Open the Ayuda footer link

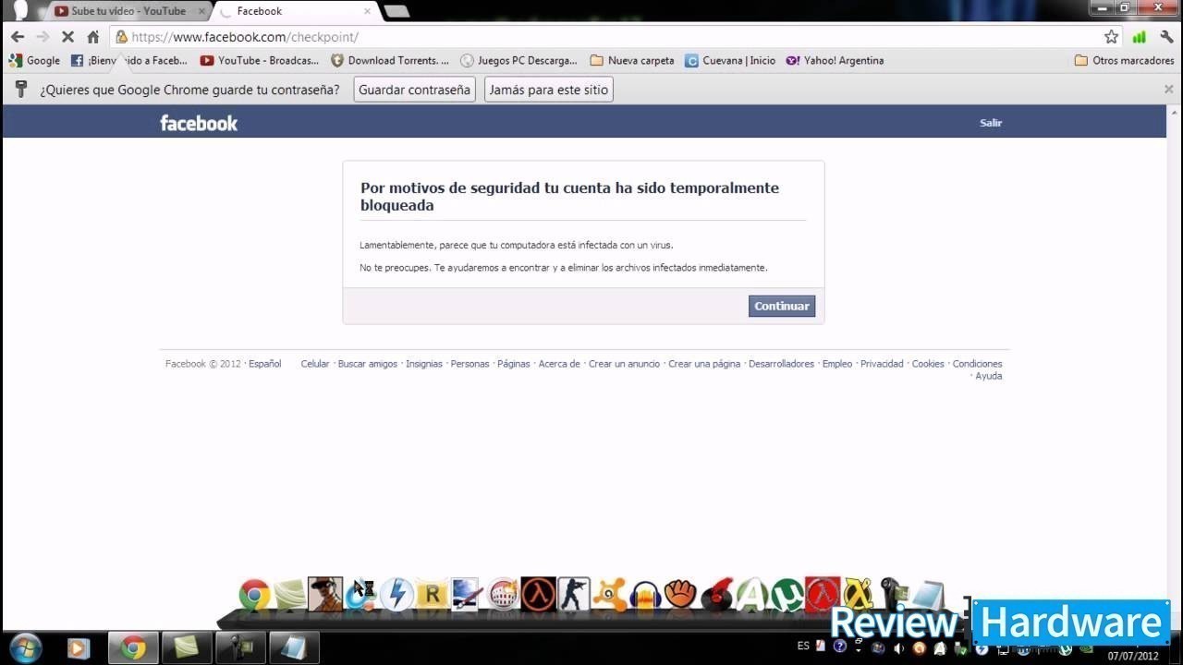[x=988, y=376]
